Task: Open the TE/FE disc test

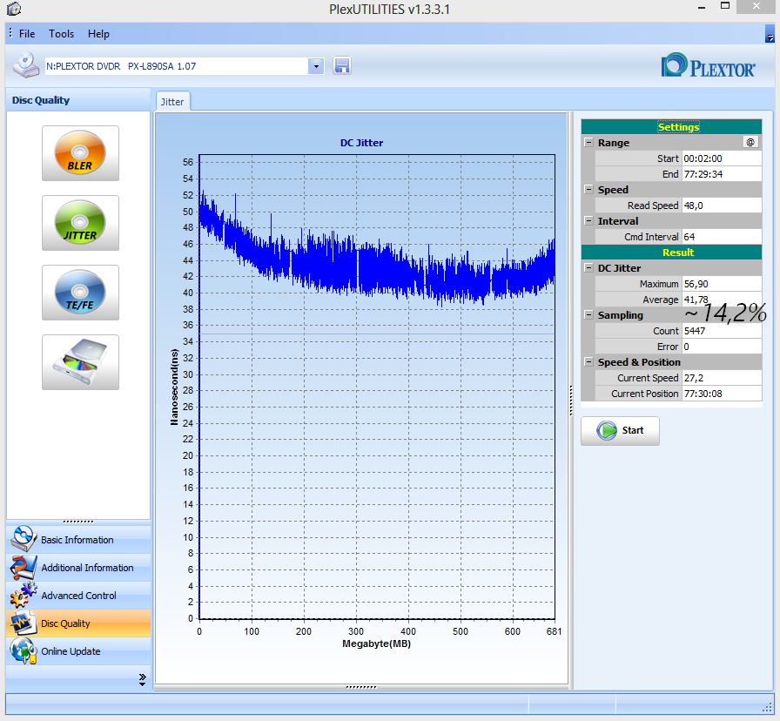Action: tap(80, 293)
